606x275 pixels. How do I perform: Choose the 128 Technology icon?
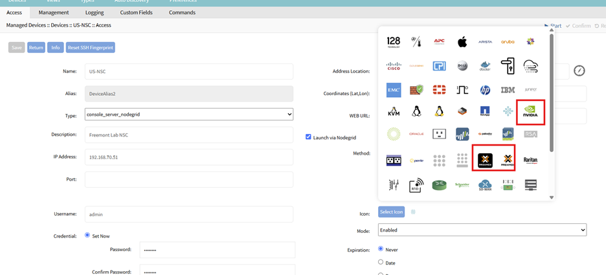click(x=394, y=42)
